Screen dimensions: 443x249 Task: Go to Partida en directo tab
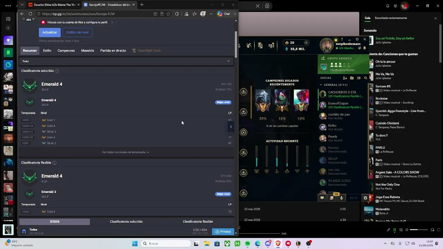[113, 50]
